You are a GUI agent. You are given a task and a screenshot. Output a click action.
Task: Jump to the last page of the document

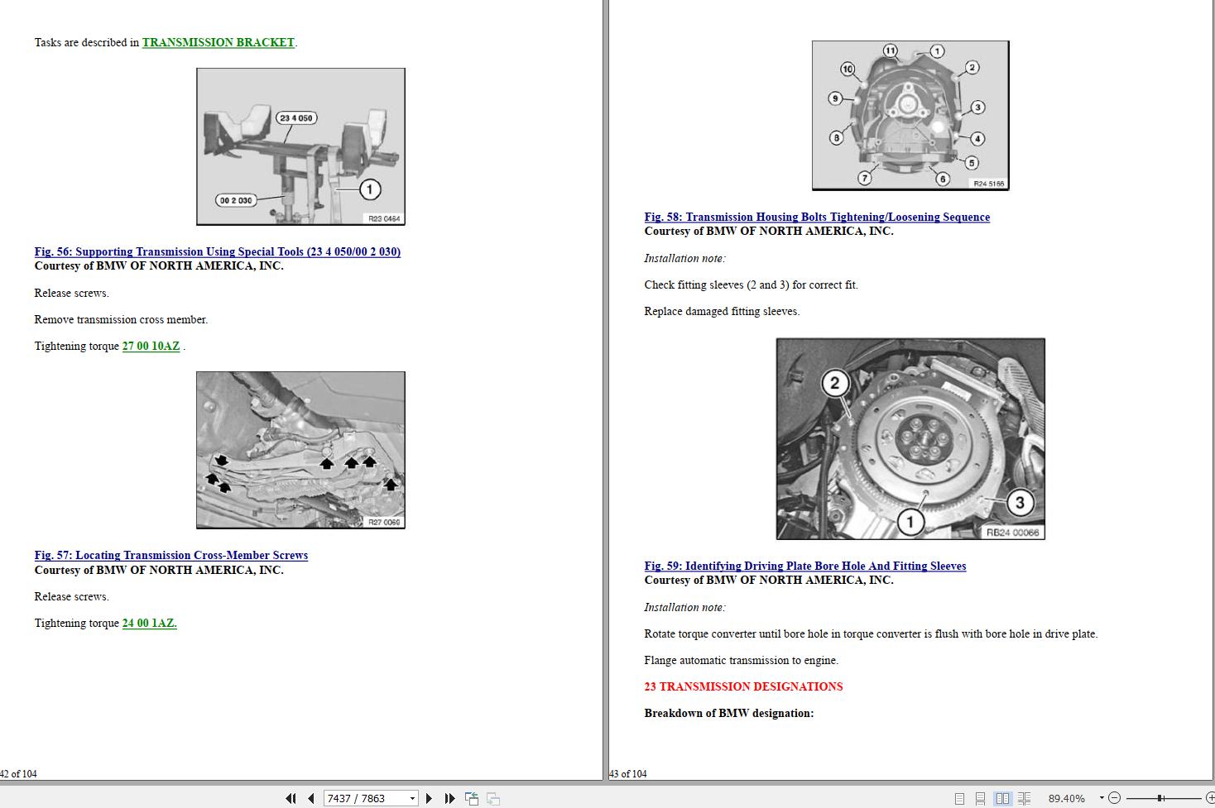449,798
